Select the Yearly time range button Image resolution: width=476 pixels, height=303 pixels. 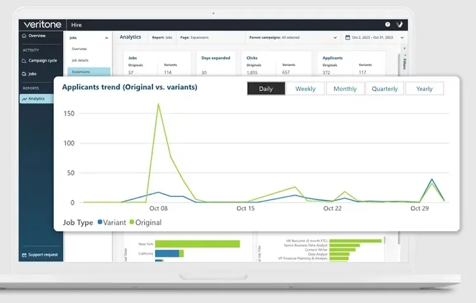425,88
